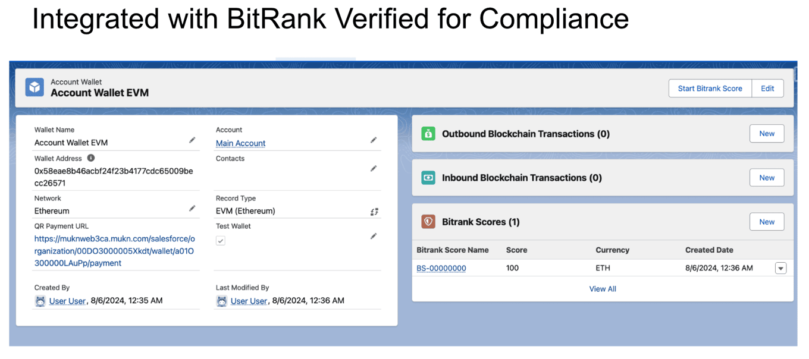Click New for Inbound Blockchain Transactions

[x=767, y=178]
